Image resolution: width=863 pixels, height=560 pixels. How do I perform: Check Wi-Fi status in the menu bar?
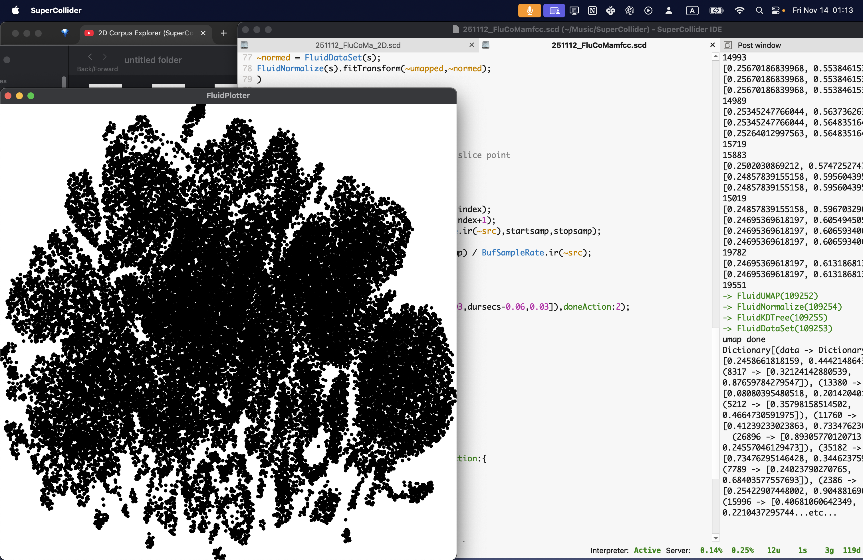pyautogui.click(x=739, y=11)
